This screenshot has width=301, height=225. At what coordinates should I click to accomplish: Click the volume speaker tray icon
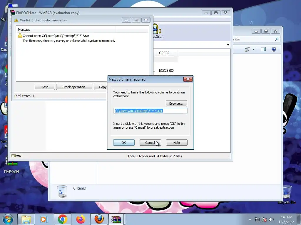271,219
